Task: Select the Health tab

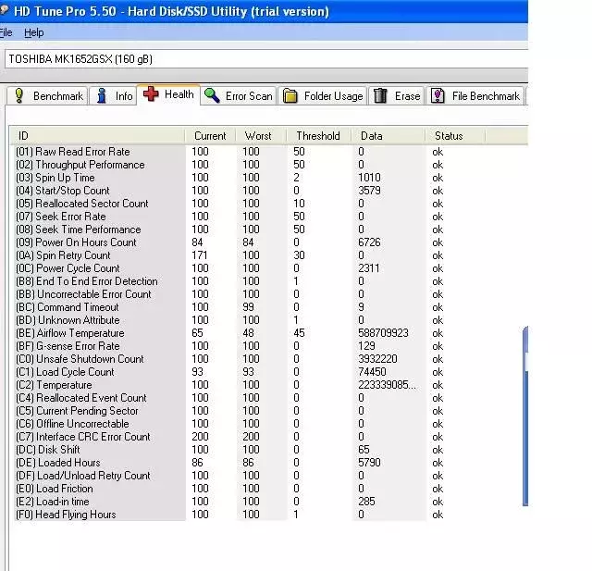Action: click(168, 94)
